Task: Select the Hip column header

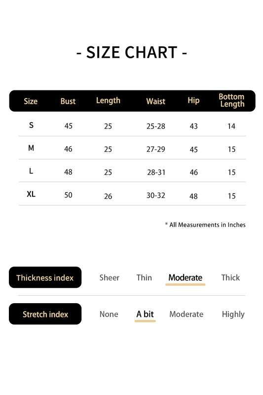Action: coord(193,101)
